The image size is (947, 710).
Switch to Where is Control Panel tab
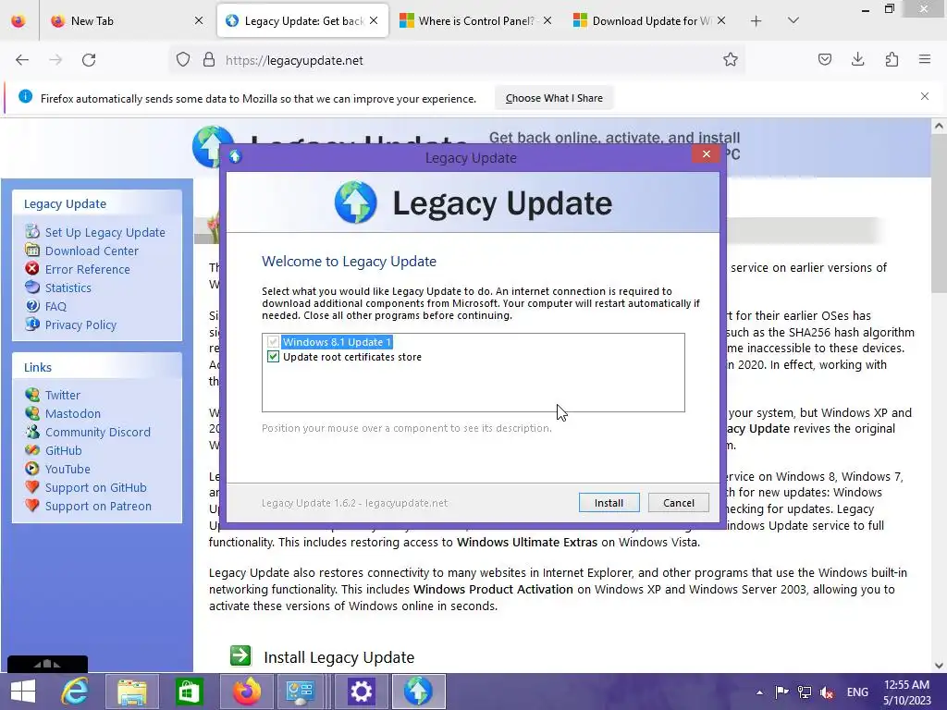click(x=476, y=20)
